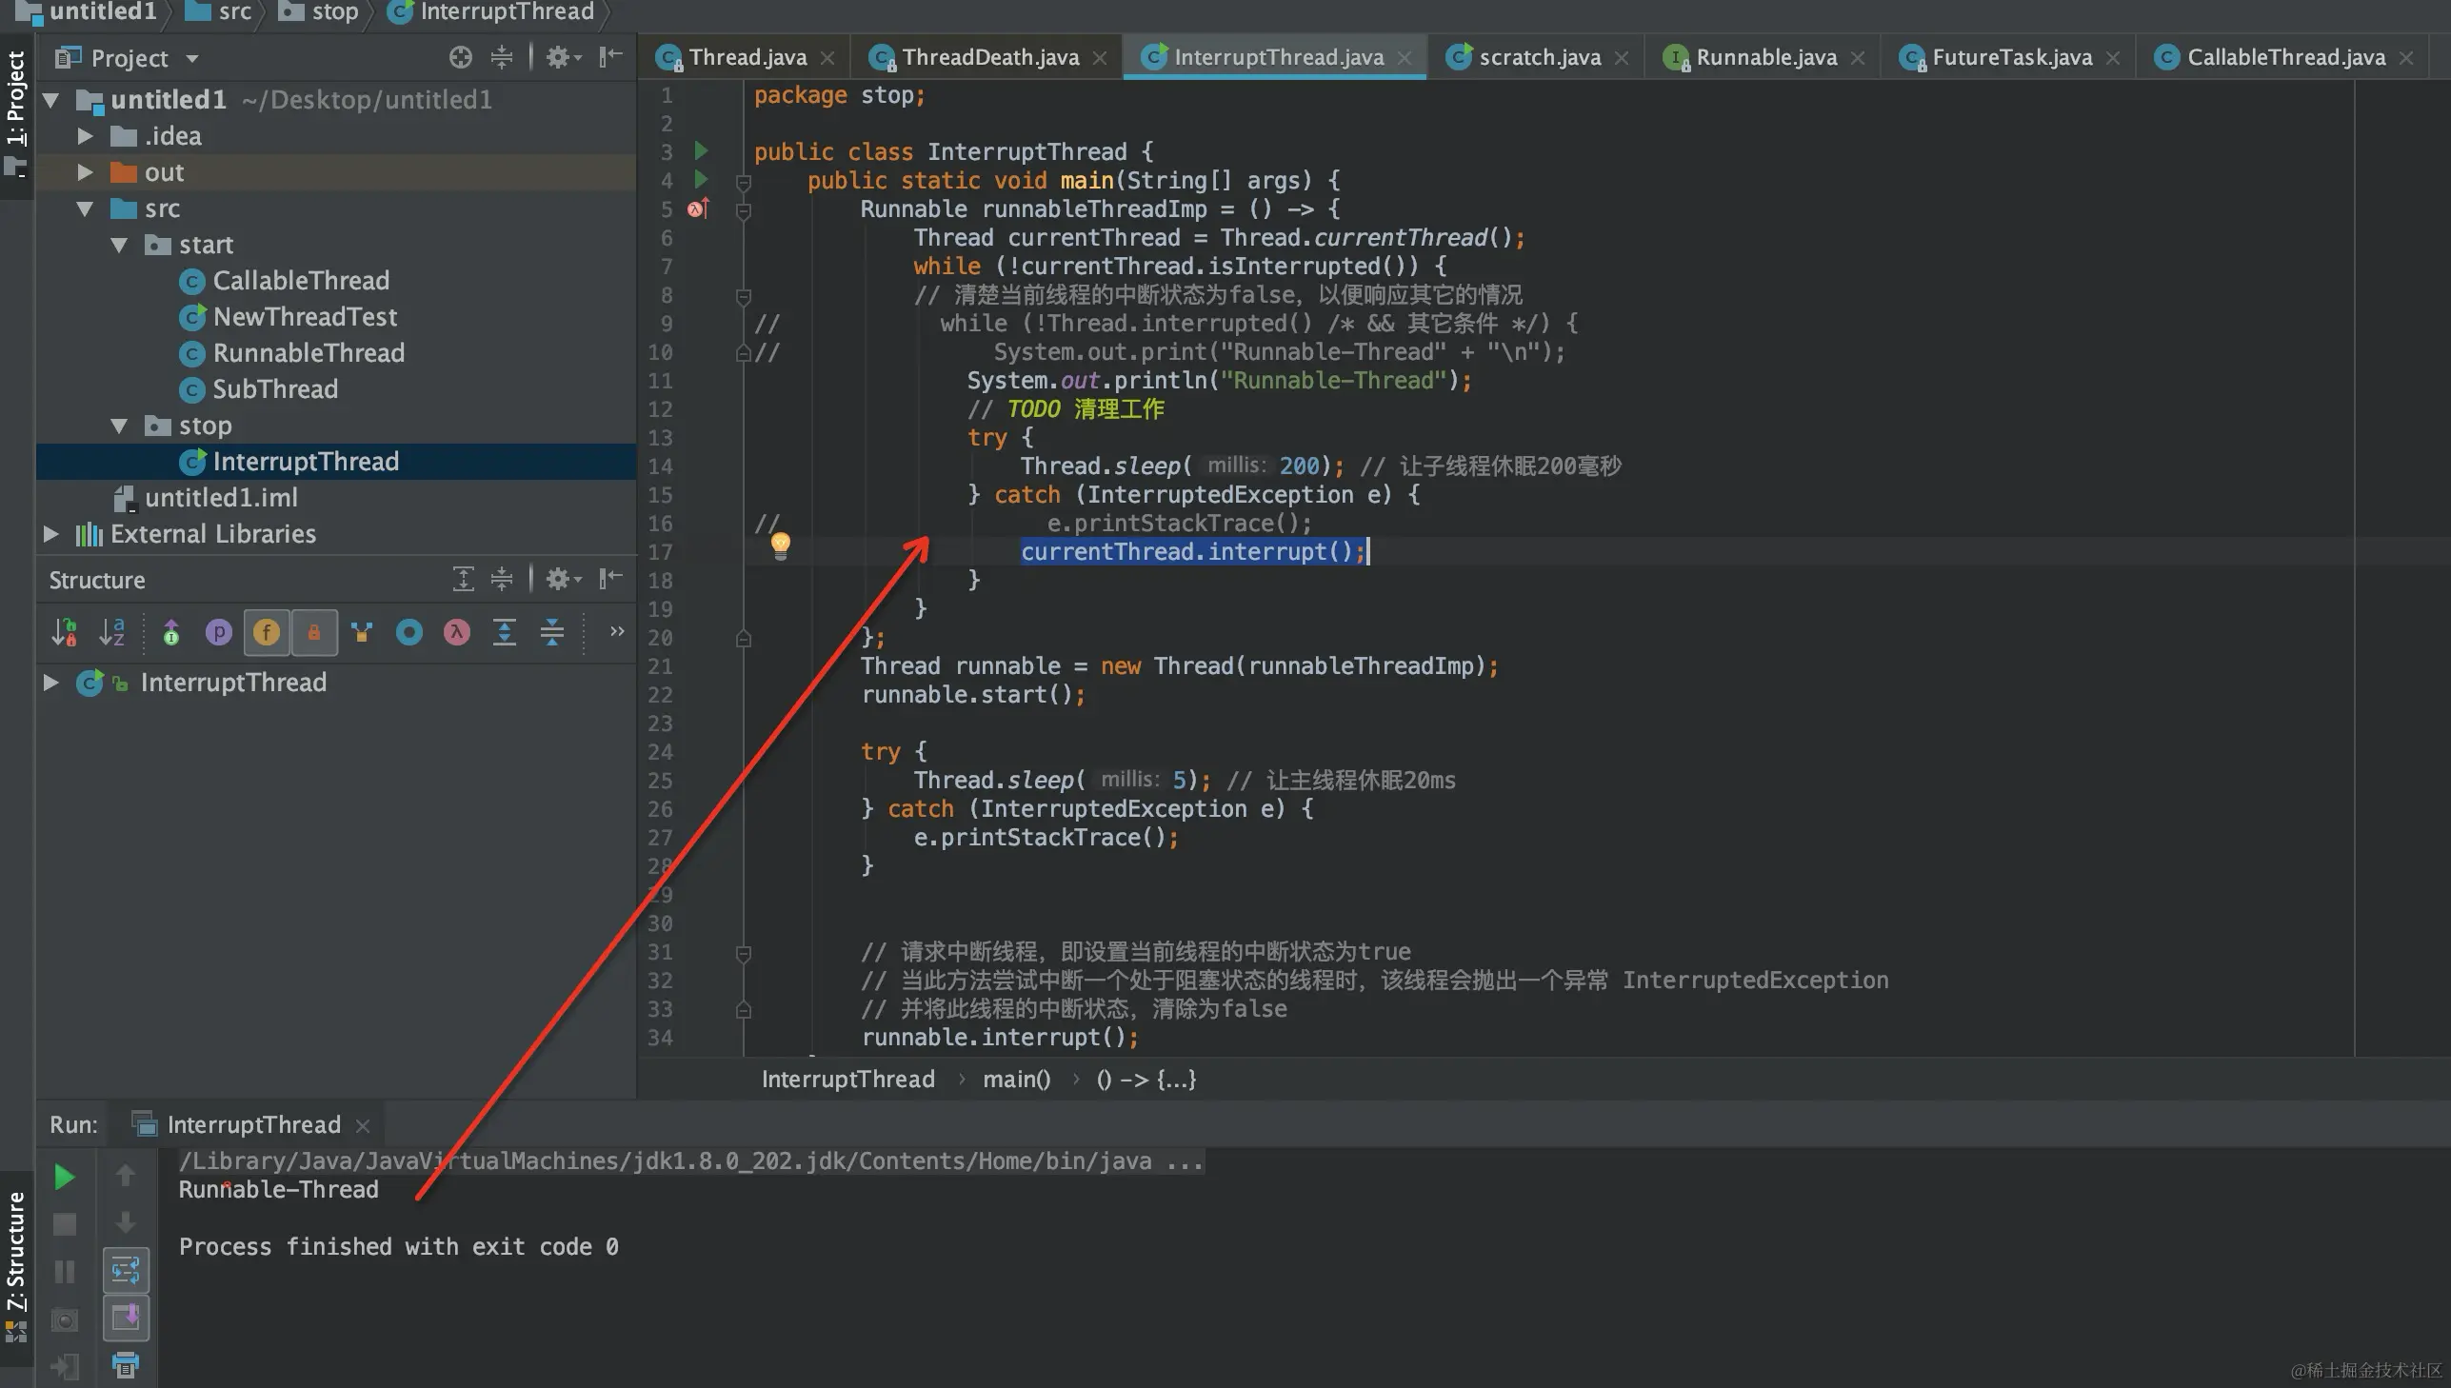Switch to the scratch.java editor tab
This screenshot has width=2451, height=1388.
click(x=1538, y=57)
